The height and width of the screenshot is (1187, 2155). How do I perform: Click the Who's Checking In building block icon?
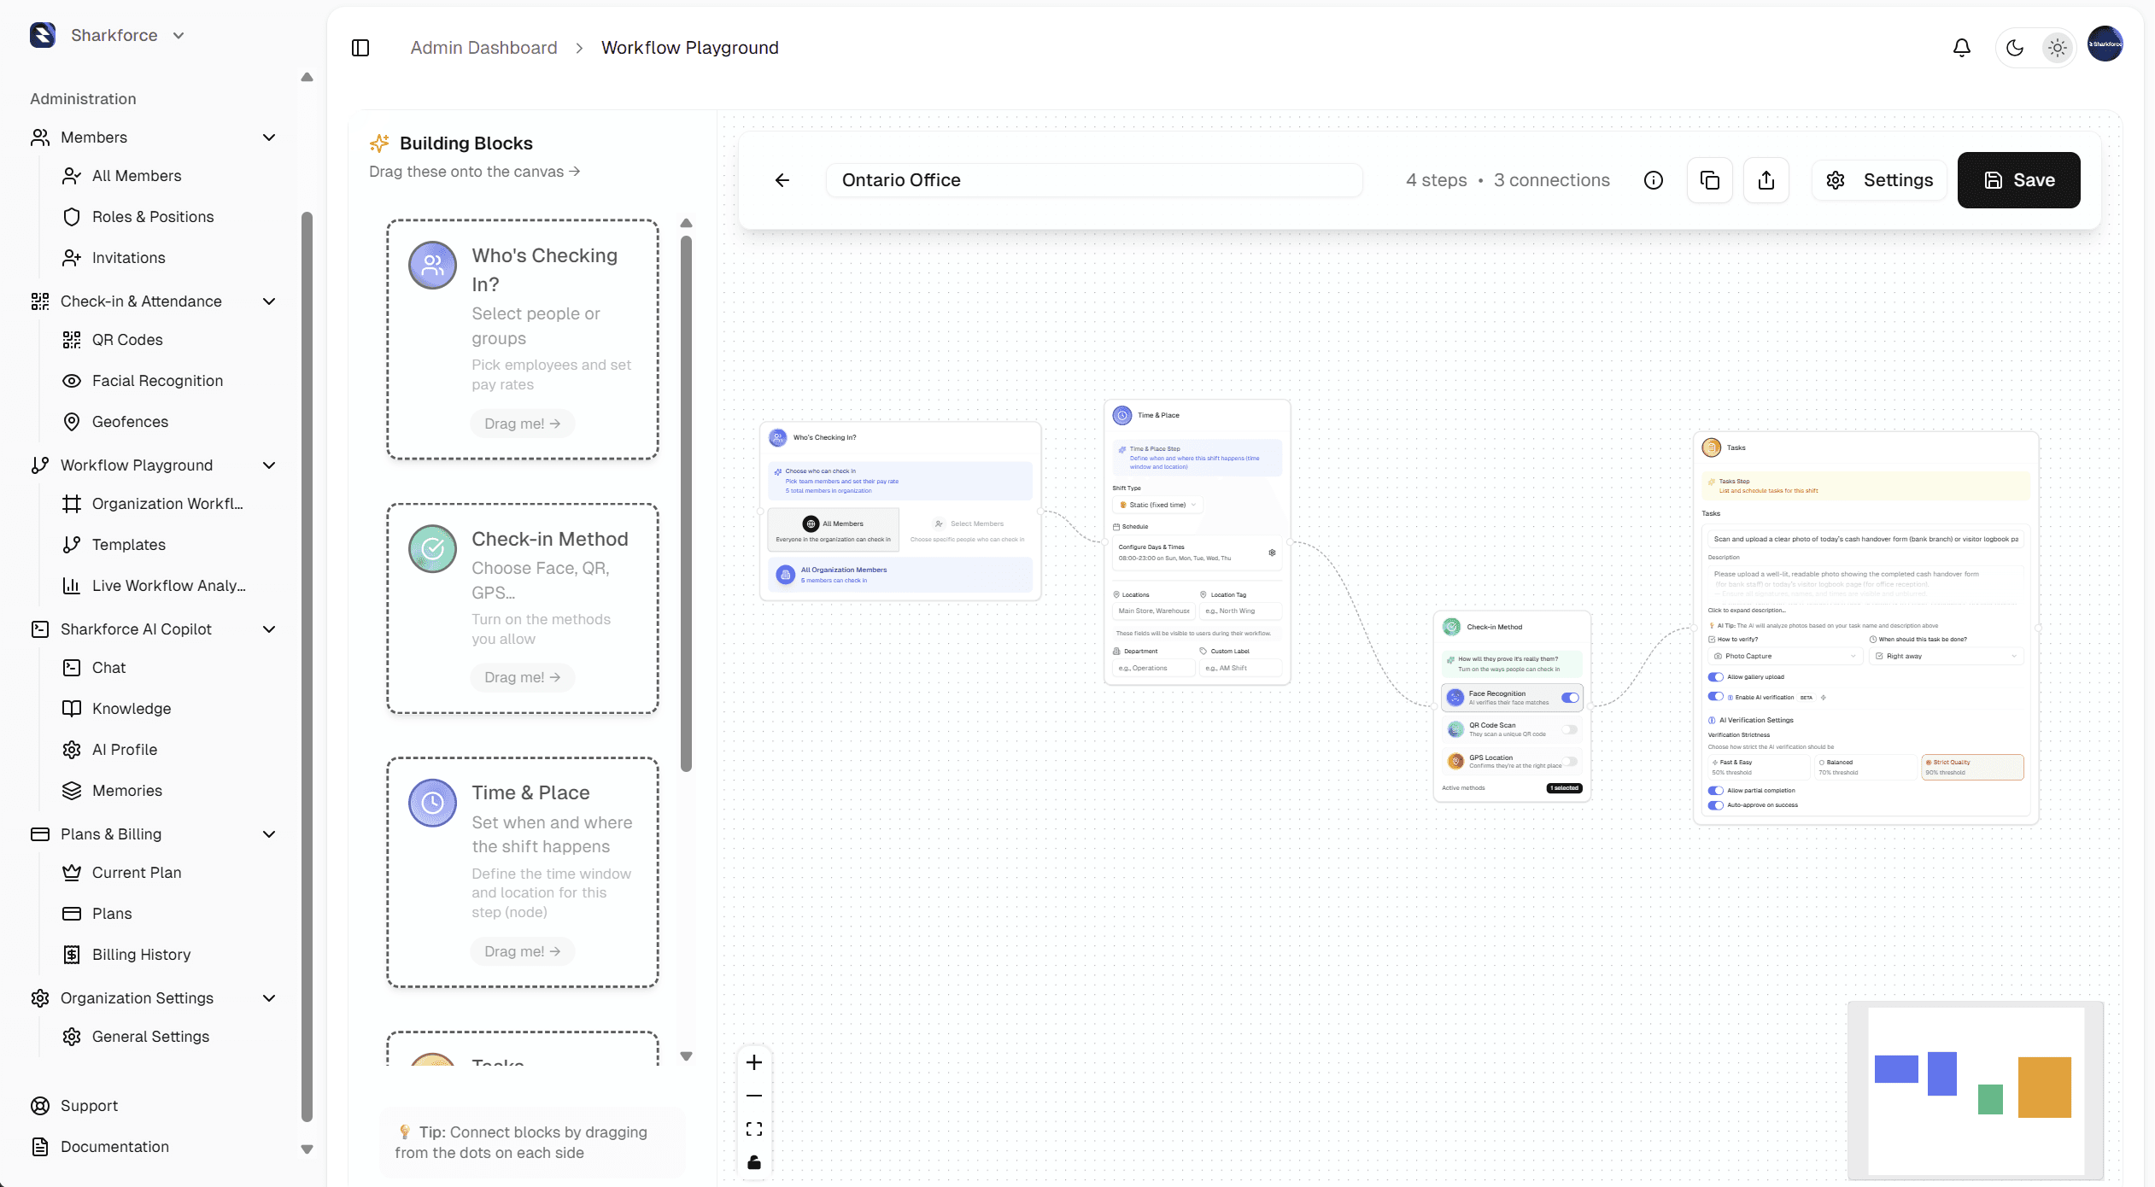[x=433, y=266]
